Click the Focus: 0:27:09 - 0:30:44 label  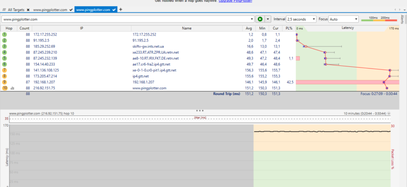click(x=379, y=94)
